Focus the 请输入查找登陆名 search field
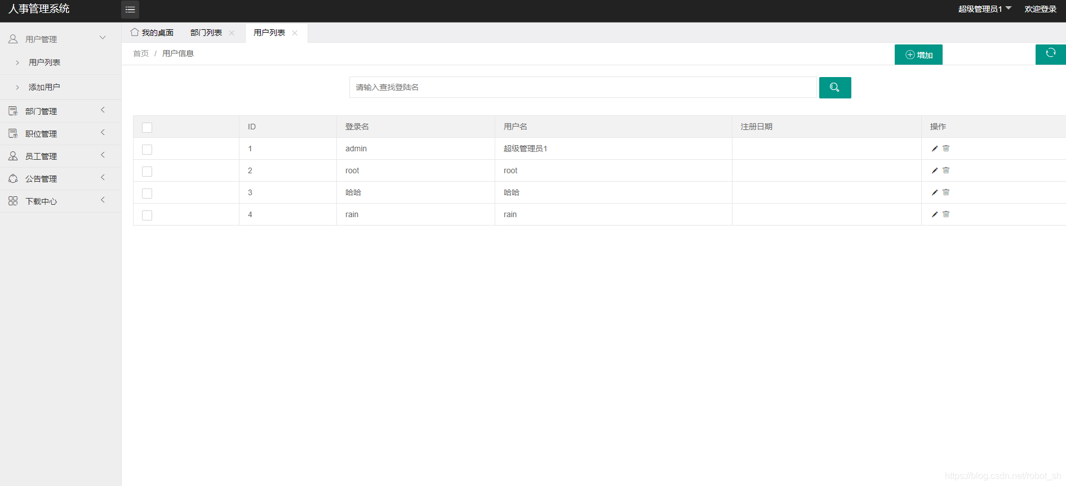Viewport: 1066px width, 486px height. point(583,87)
